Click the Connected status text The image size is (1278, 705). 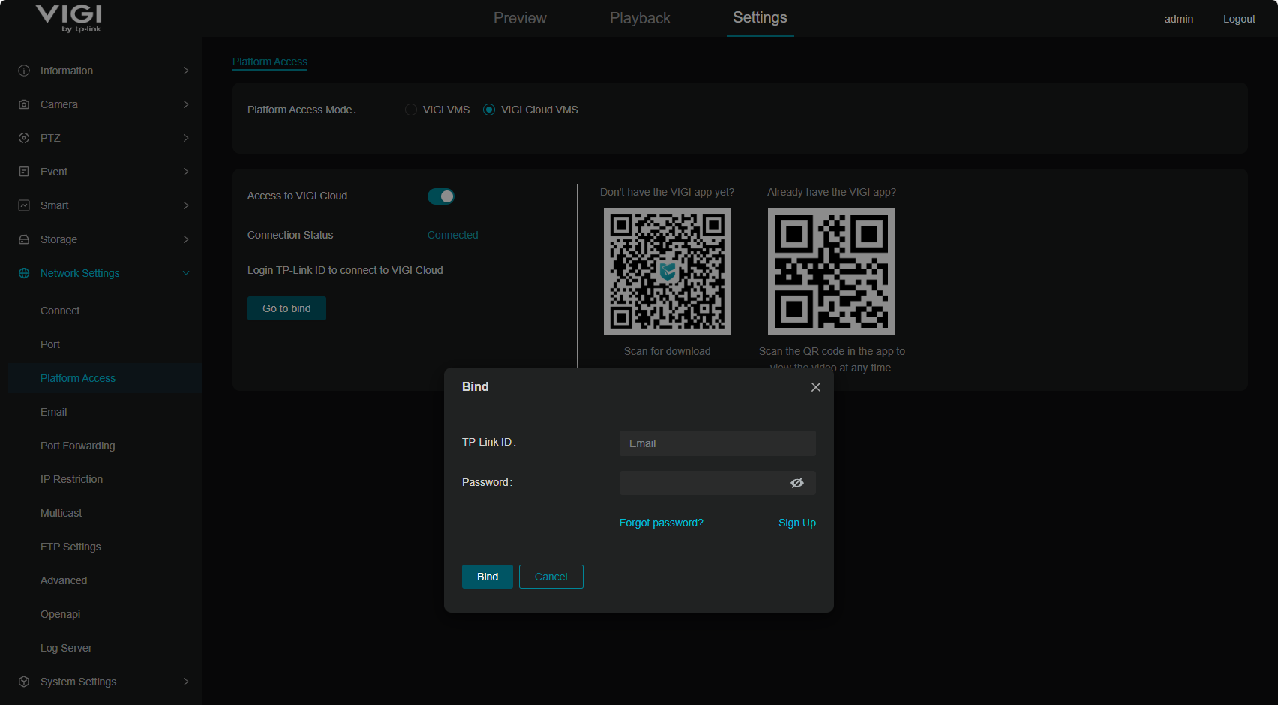coord(453,235)
